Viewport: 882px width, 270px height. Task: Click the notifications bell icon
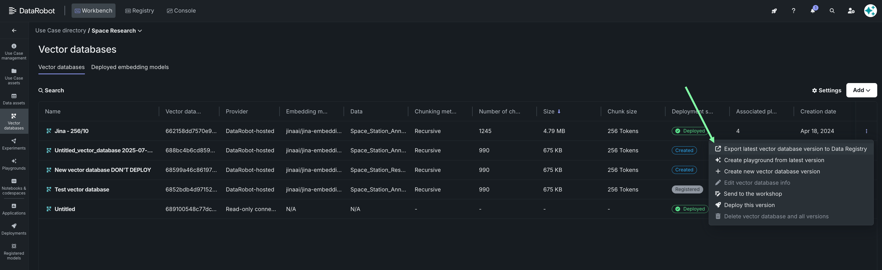tap(812, 11)
